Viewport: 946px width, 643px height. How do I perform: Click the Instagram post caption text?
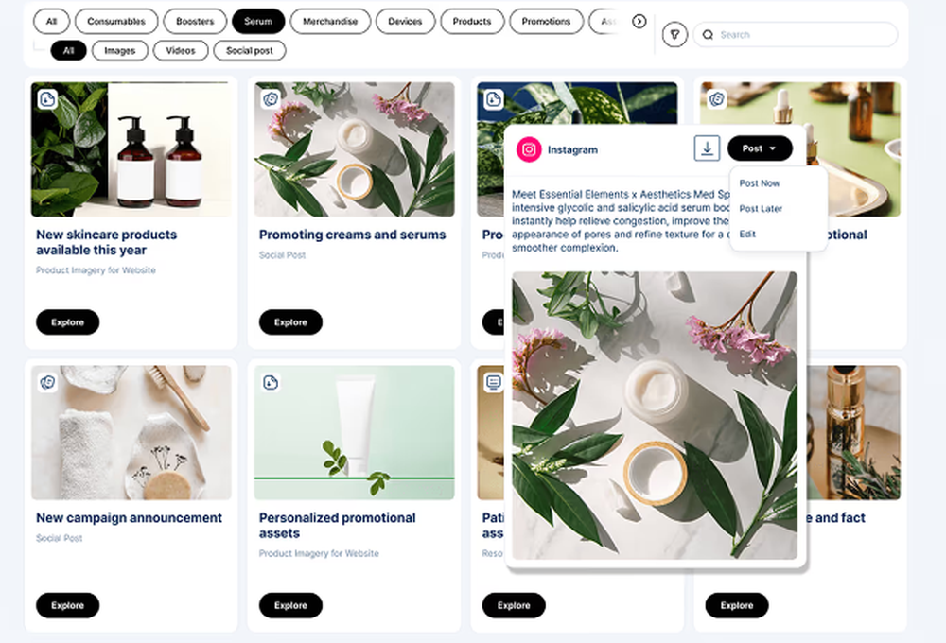point(621,220)
